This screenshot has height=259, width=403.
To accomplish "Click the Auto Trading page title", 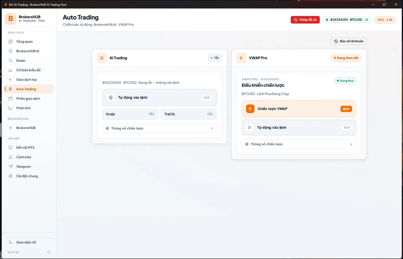I will (81, 17).
